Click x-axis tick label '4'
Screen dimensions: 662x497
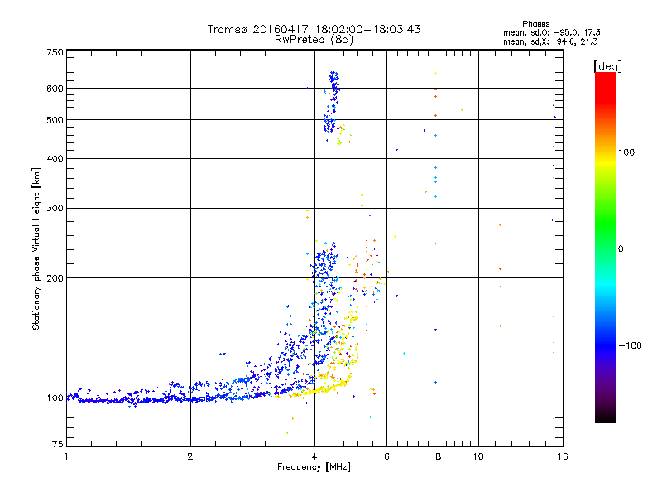pos(314,456)
